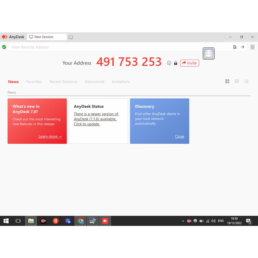258x258 pixels.
Task: Go to the Discovered tab
Action: (95, 82)
